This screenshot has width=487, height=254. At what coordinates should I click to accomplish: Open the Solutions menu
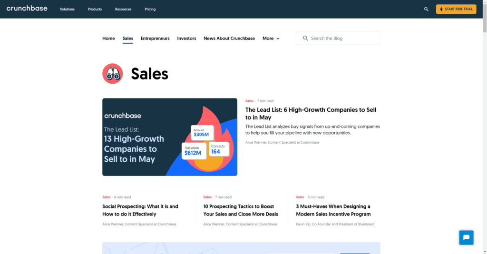pos(67,10)
